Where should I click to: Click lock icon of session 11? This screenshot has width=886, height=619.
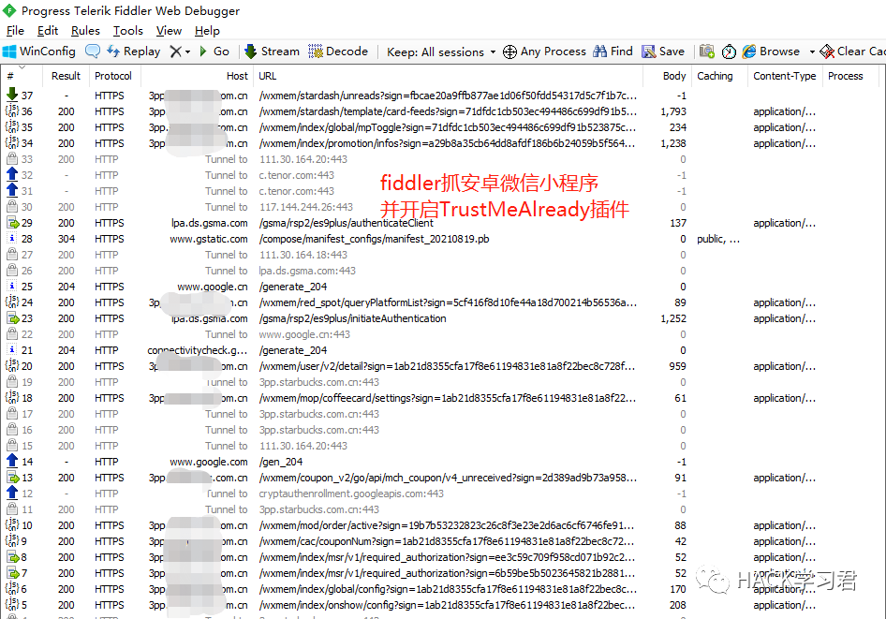point(12,508)
